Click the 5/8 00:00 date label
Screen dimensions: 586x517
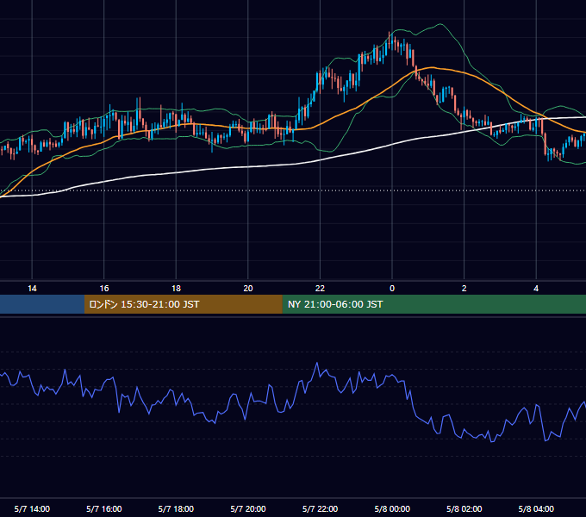392,508
